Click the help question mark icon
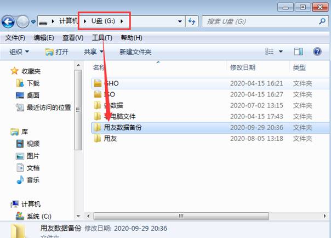Image resolution: width=331 pixels, height=238 pixels. (317, 52)
